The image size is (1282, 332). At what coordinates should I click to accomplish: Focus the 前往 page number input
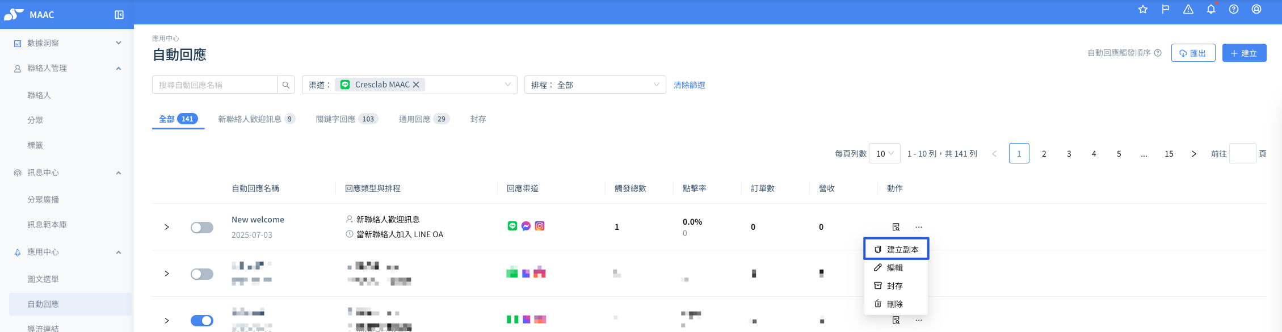[1243, 154]
